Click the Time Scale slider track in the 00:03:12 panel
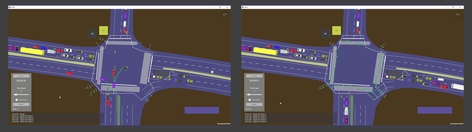This screenshot has width=472, height=132. (254, 95)
